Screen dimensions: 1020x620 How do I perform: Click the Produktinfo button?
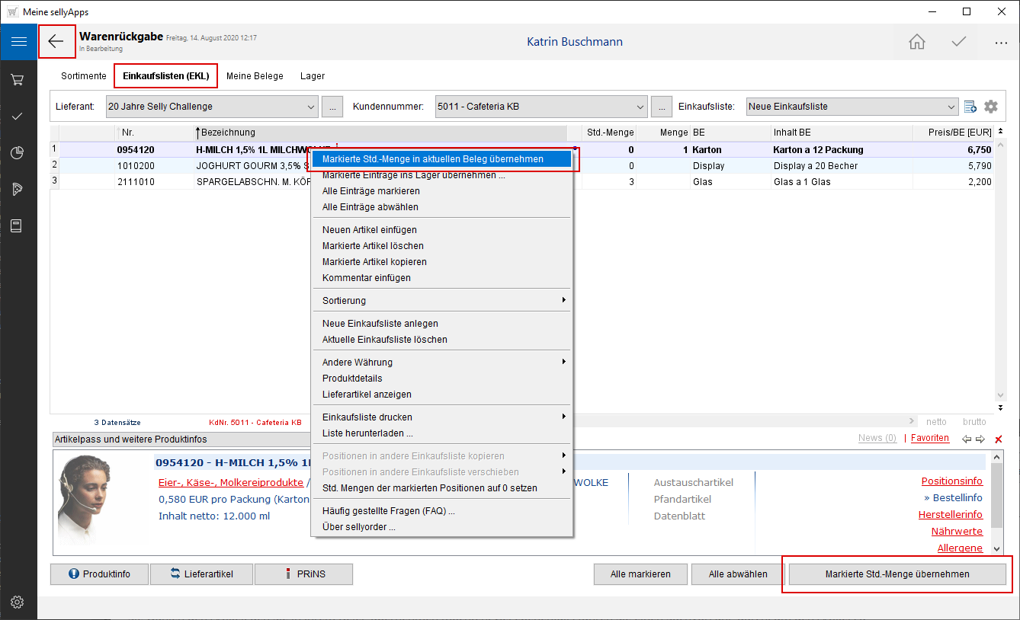100,574
